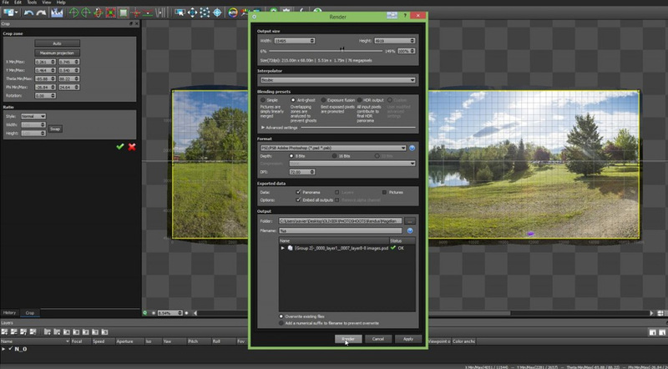
Task: Click first layer toolbar icon in Layers panel
Action: point(5,331)
